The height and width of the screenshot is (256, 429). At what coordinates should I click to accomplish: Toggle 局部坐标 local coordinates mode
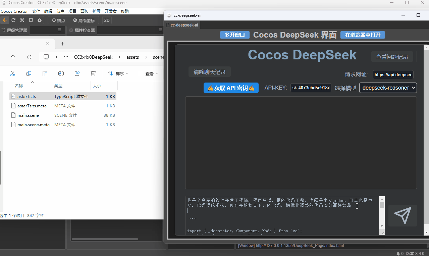click(x=84, y=20)
